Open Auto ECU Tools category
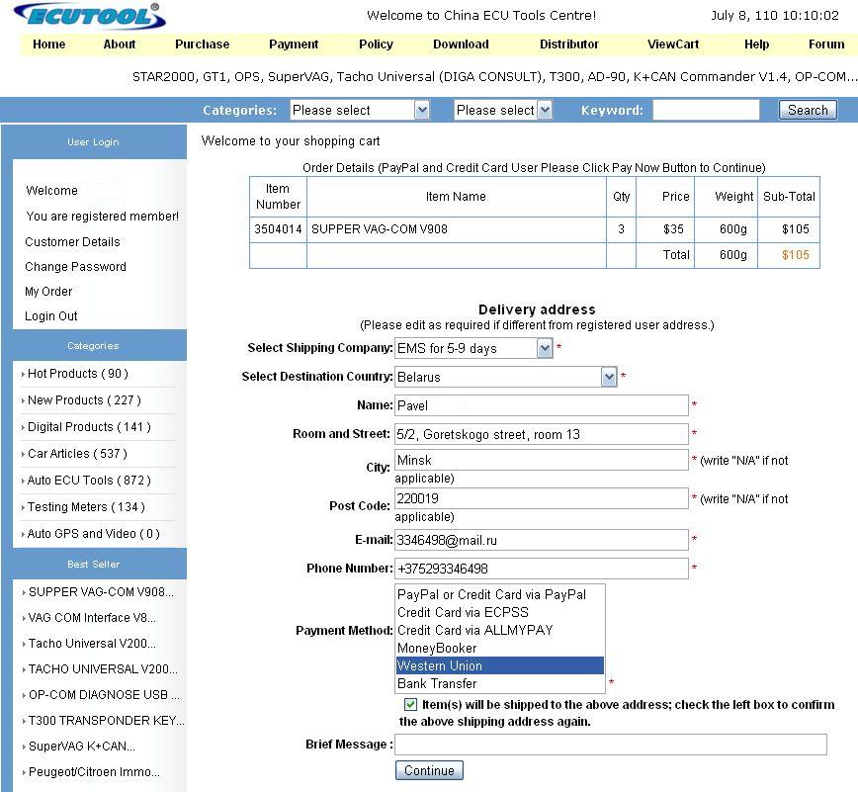 coord(89,481)
